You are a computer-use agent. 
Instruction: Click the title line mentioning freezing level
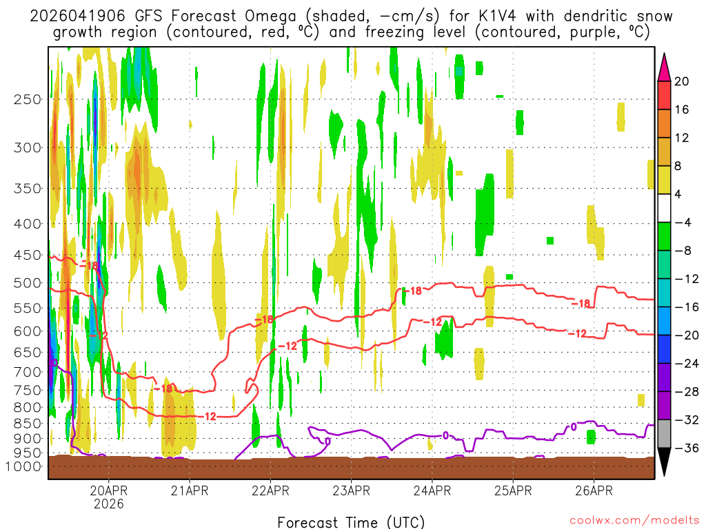pos(351,32)
